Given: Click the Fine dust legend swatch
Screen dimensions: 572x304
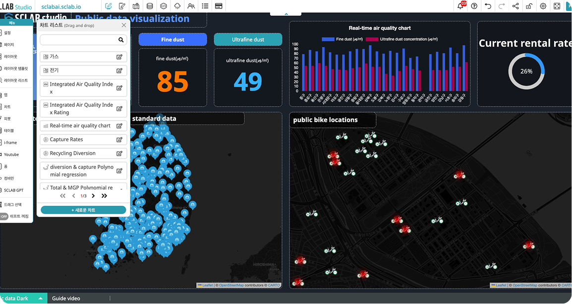Looking at the screenshot, I should click(328, 39).
